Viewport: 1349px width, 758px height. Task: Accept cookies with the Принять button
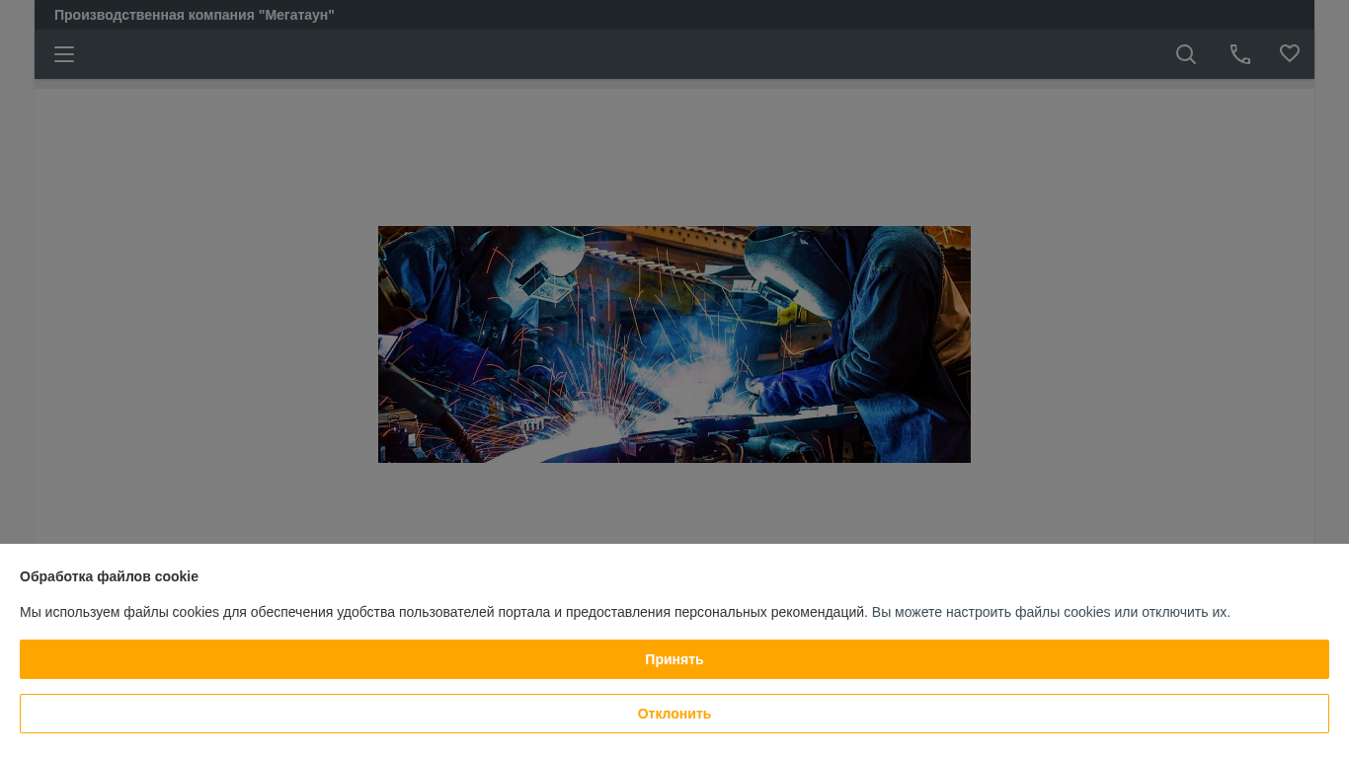[674, 659]
